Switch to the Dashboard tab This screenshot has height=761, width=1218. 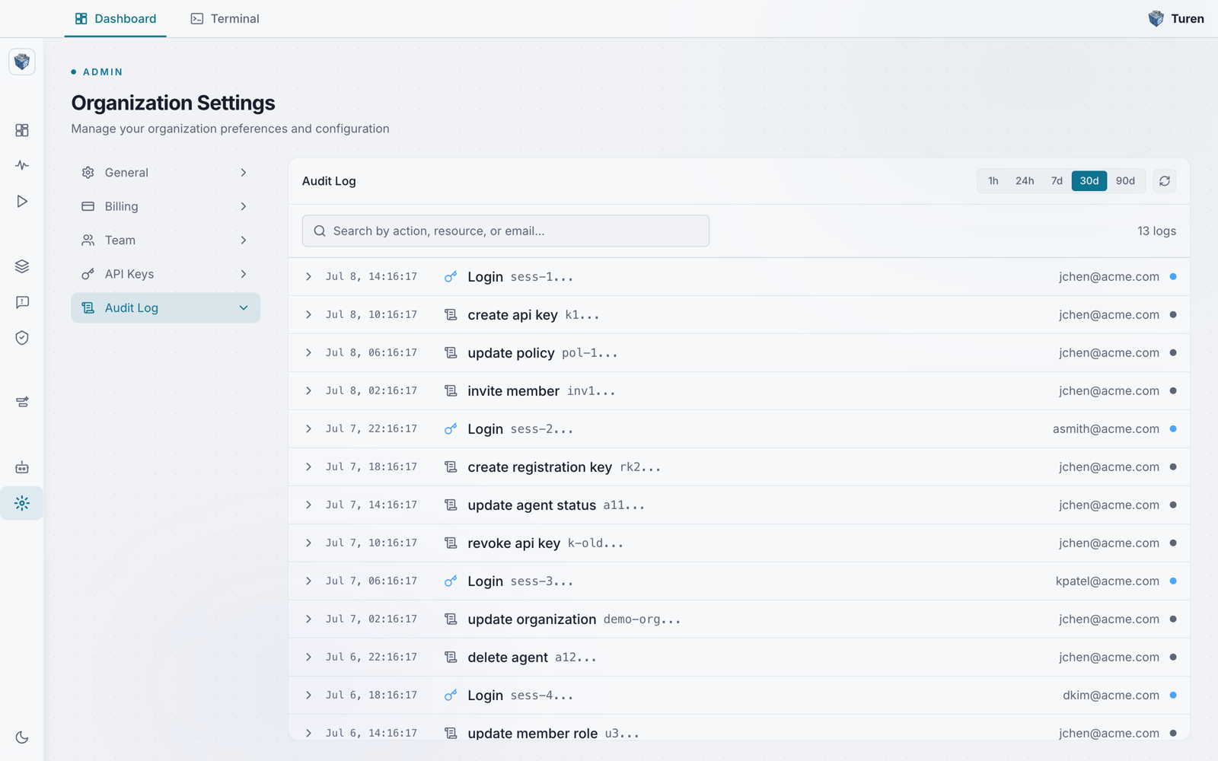pos(116,18)
